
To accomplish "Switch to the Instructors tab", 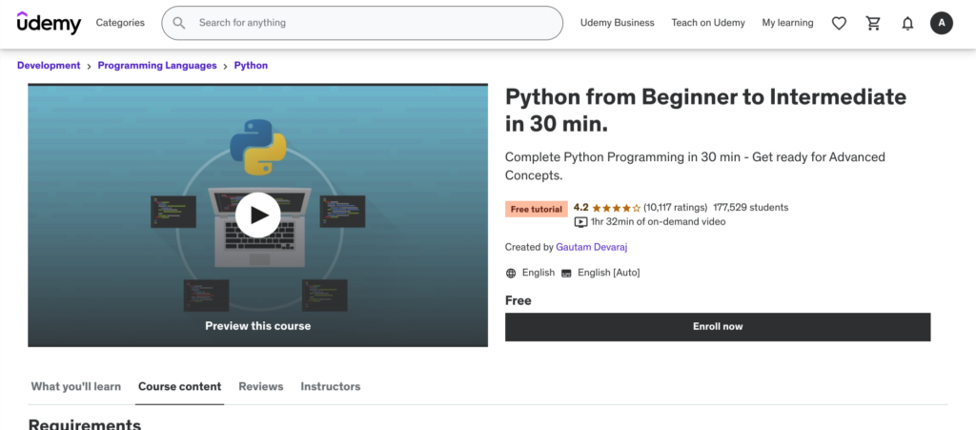I will pyautogui.click(x=331, y=386).
